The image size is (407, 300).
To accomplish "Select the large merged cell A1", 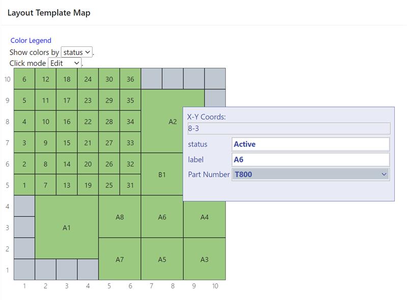I will [x=66, y=229].
